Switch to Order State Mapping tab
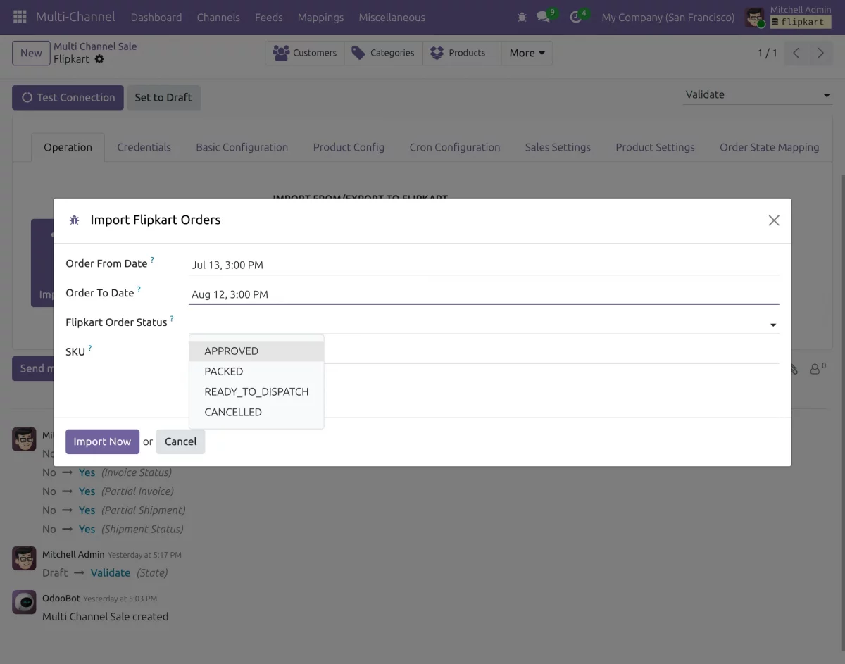This screenshot has height=664, width=845. point(769,147)
